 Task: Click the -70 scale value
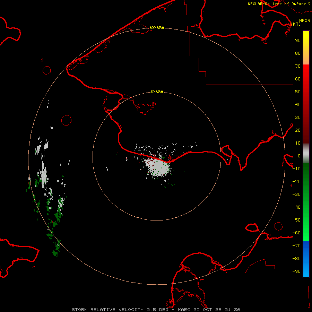(296, 246)
